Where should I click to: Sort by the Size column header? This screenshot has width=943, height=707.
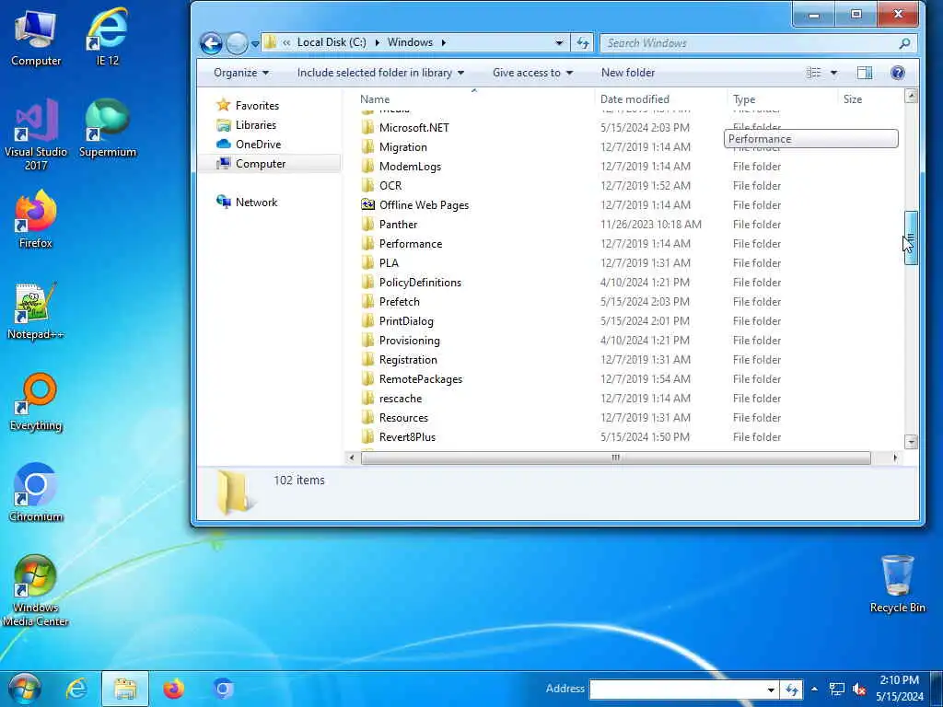852,99
